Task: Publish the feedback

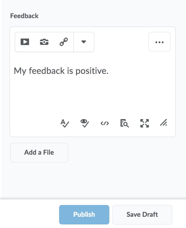Action: click(84, 214)
